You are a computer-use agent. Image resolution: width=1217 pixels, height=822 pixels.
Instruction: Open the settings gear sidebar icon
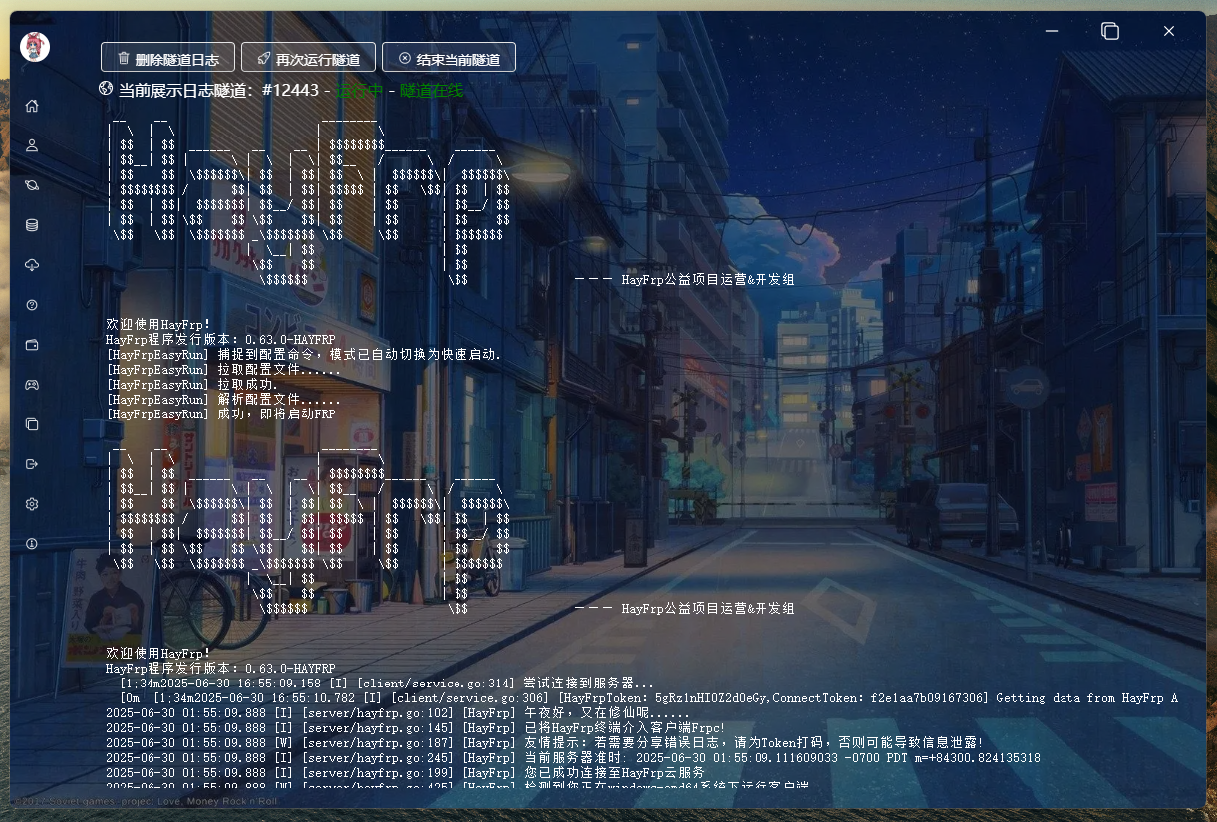point(32,504)
